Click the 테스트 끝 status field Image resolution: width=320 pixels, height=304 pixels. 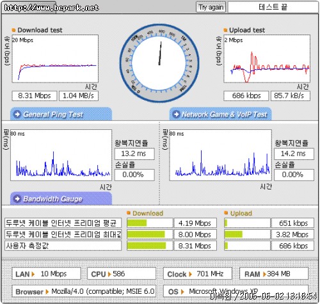pyautogui.click(x=273, y=7)
